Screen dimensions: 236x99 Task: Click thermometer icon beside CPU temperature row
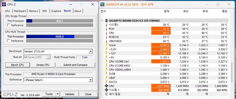106,33
